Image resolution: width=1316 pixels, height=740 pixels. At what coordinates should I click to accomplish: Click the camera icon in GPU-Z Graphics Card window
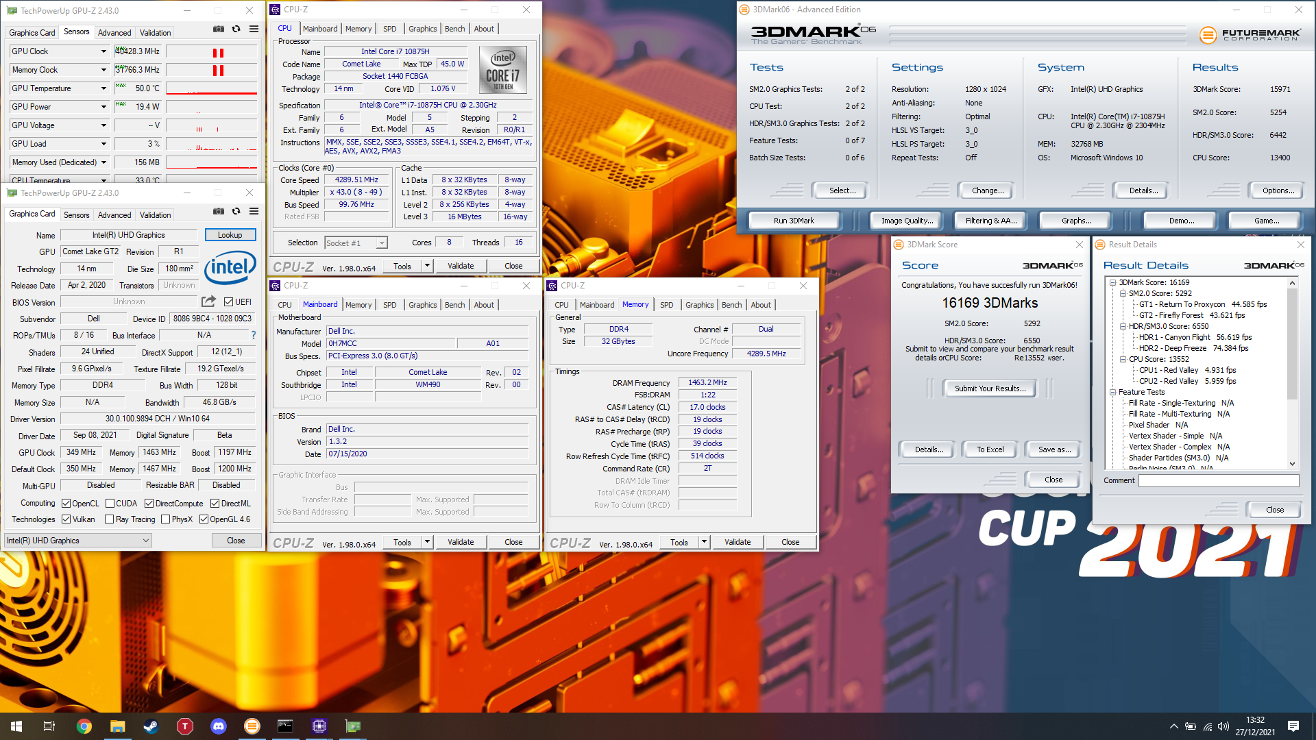point(219,211)
